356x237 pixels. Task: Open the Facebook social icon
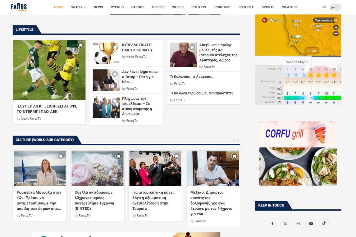click(x=272, y=224)
